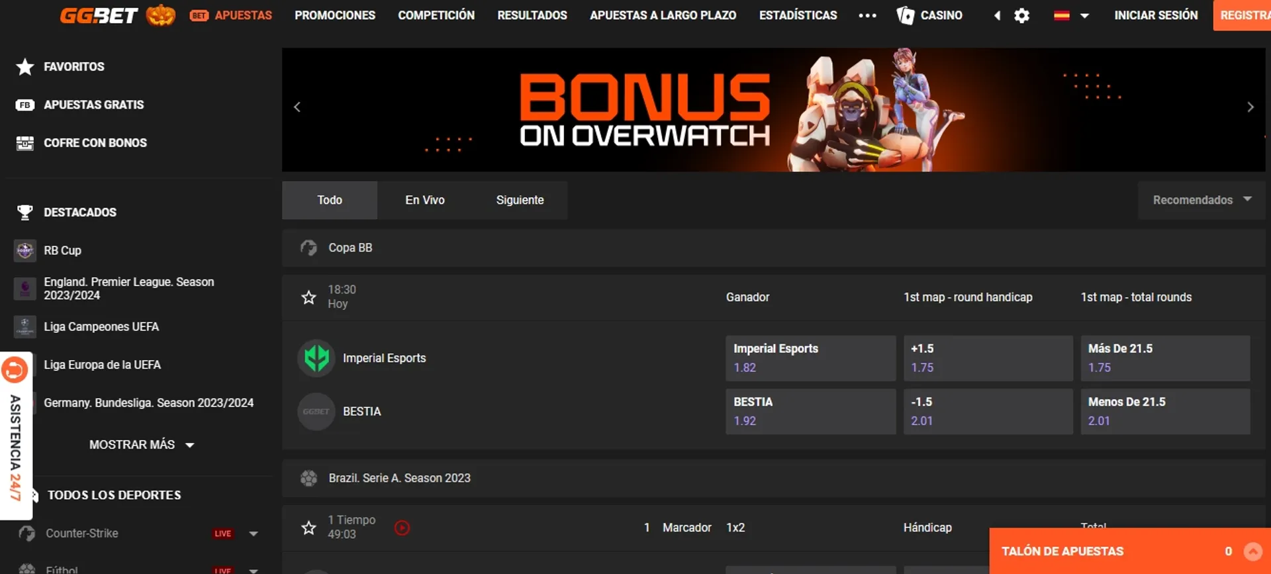Open the 24/7 assistance chat icon
1271x574 pixels.
[14, 369]
